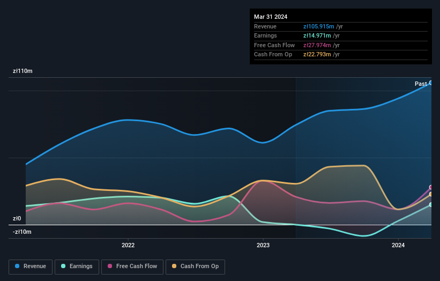Click the pink Free Cash Flow legend dot
The image size is (440, 281).
(110, 266)
